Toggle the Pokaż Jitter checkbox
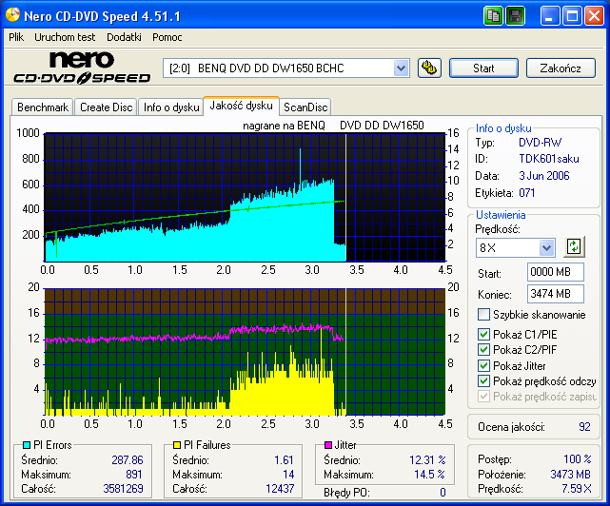 click(x=483, y=365)
